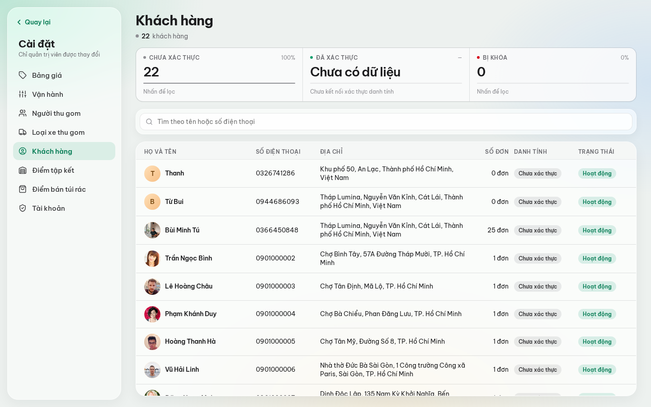The image size is (651, 407).
Task: Click the Khách hàng user circle icon
Action: click(23, 151)
